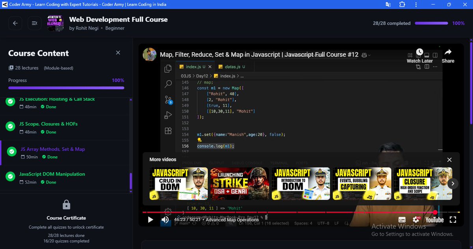This screenshot has height=249, width=473.
Task: Toggle check for JS Execution: Hoisting lecture
Action: [10, 102]
